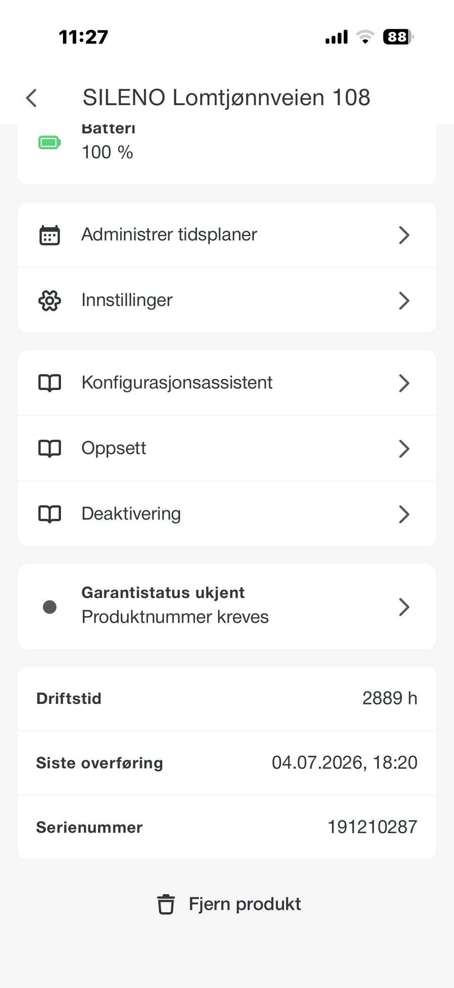
Task: Open the Konfigurasjonsassistent menu entry
Action: click(x=227, y=383)
